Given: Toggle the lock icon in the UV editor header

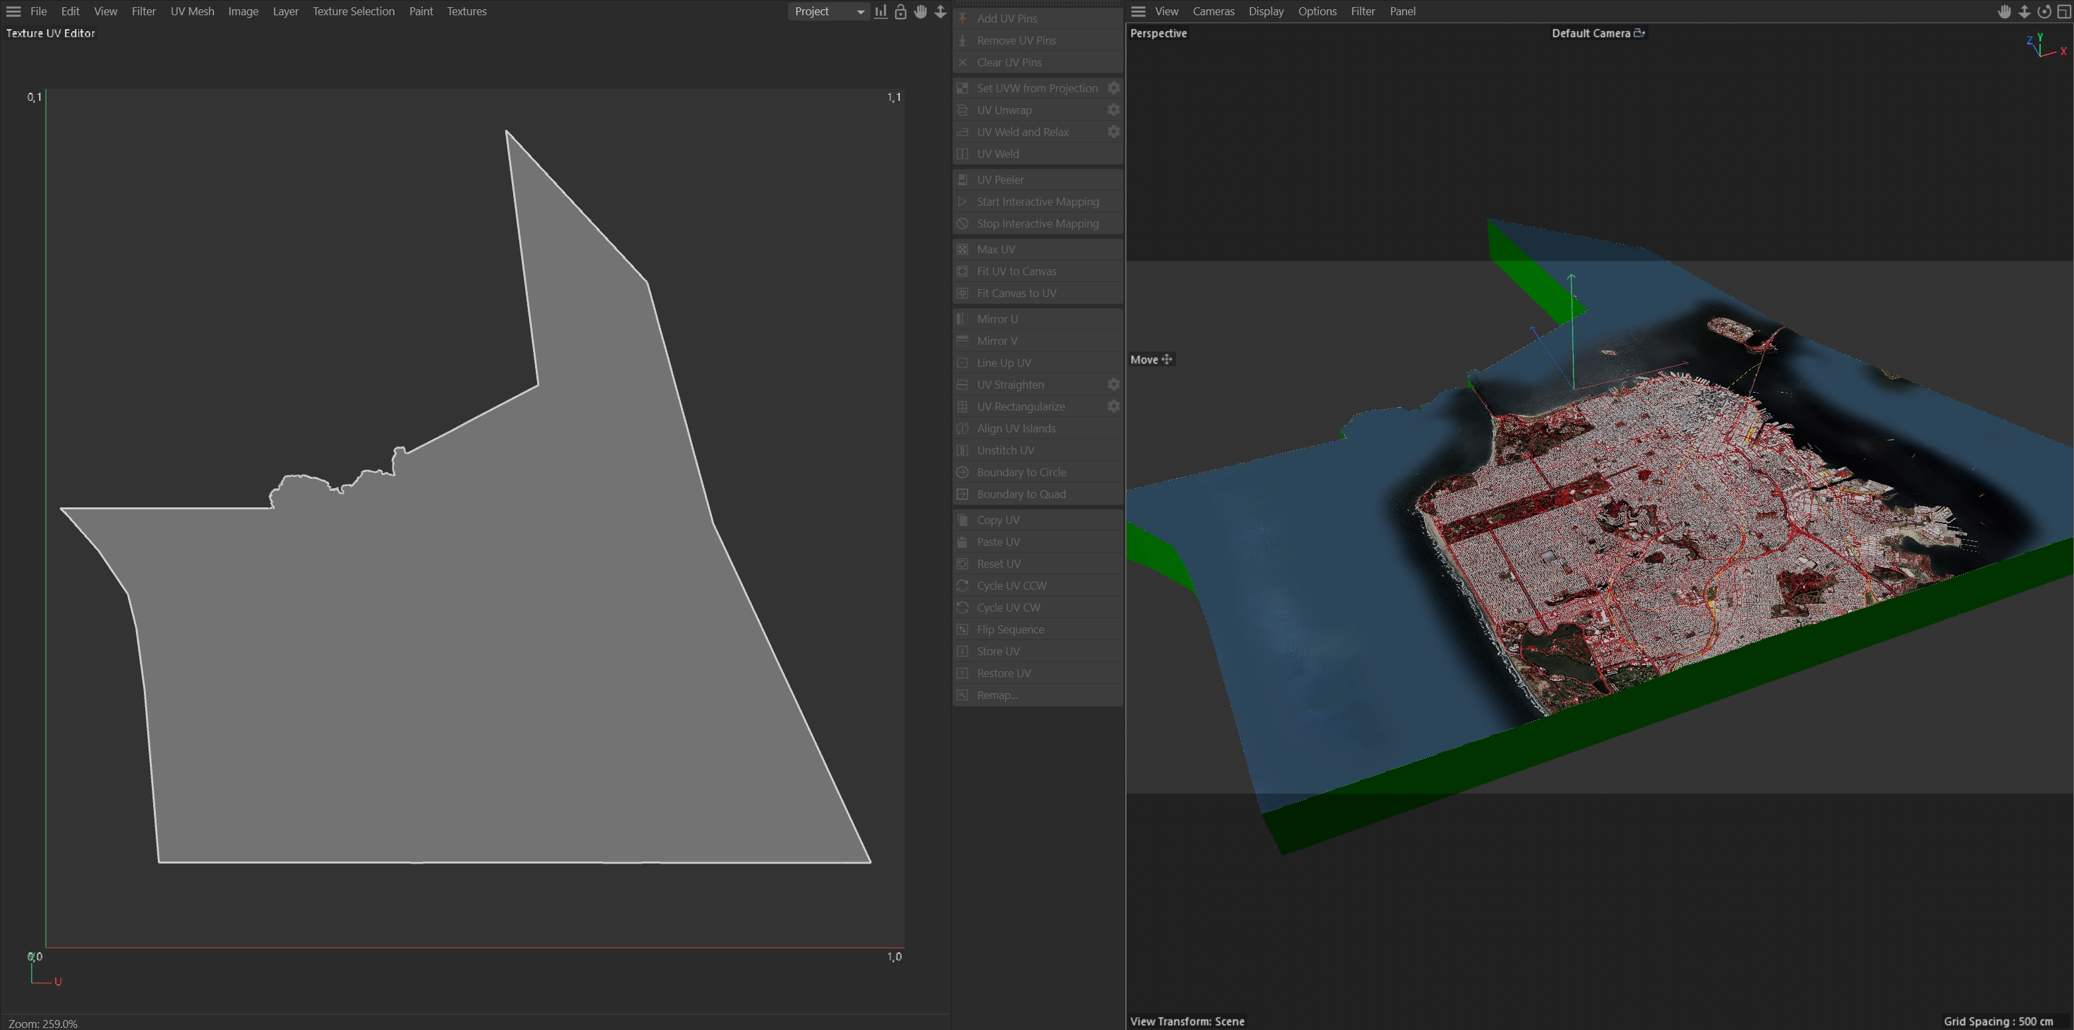Looking at the screenshot, I should point(900,11).
